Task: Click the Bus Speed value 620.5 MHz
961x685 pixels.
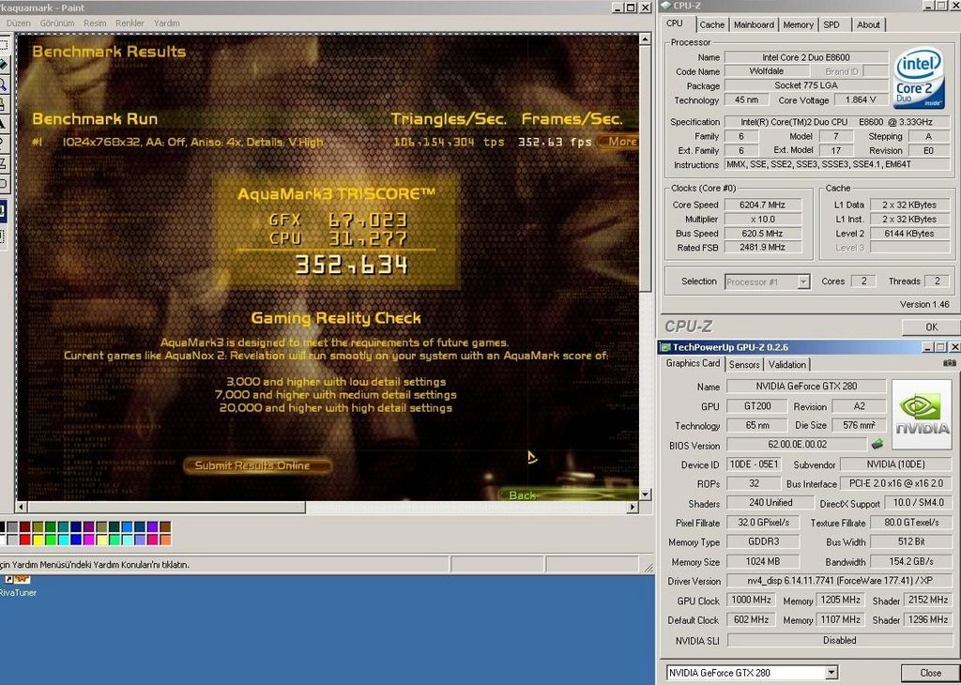Action: [x=762, y=234]
